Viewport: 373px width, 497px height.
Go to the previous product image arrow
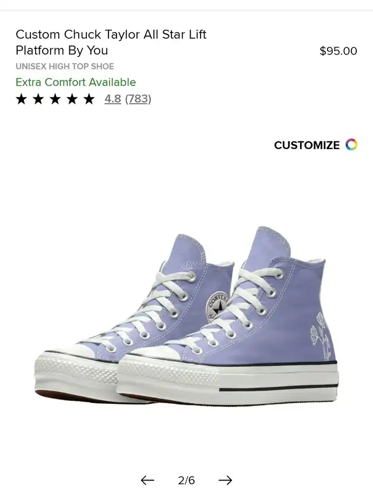(147, 480)
